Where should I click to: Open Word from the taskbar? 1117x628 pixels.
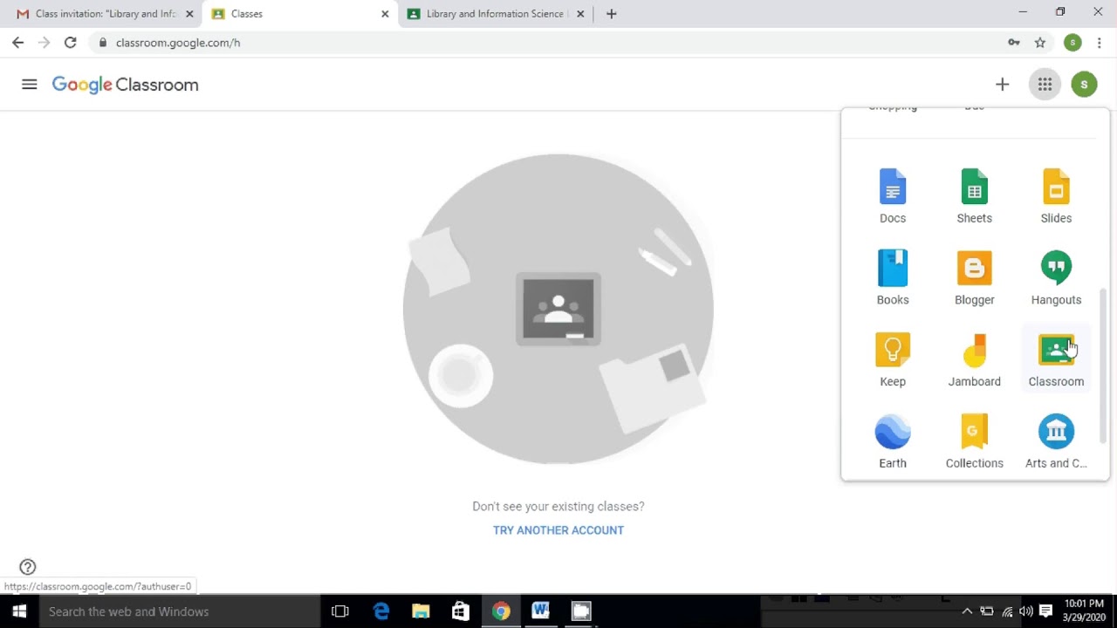(540, 611)
